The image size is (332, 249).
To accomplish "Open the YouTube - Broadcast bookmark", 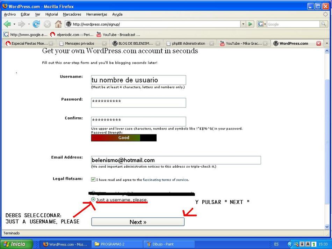I will (x=118, y=35).
